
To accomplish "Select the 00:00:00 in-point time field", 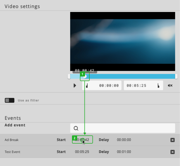I will click(x=109, y=86).
